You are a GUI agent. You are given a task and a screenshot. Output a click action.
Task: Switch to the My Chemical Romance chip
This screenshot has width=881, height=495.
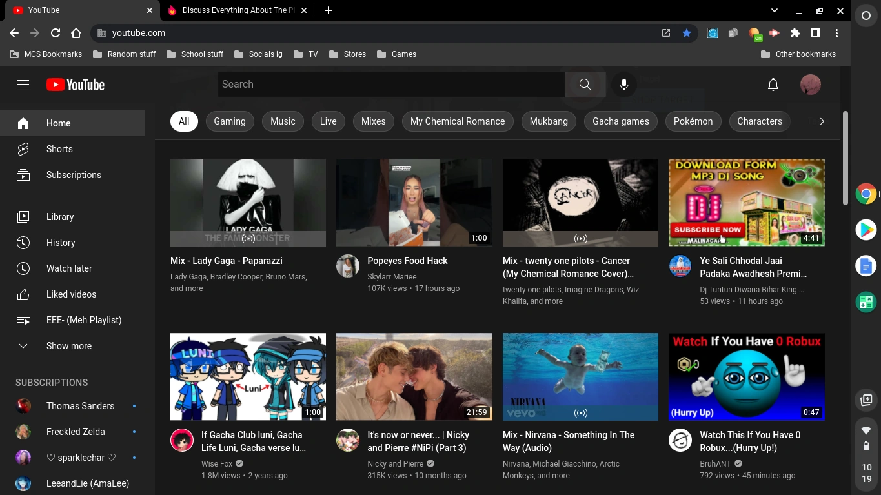pos(457,121)
